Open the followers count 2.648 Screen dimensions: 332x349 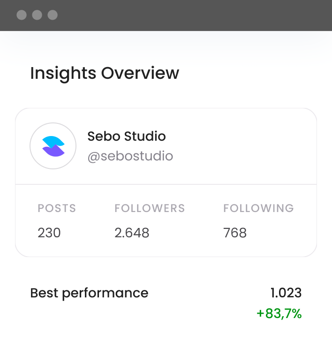coord(132,233)
